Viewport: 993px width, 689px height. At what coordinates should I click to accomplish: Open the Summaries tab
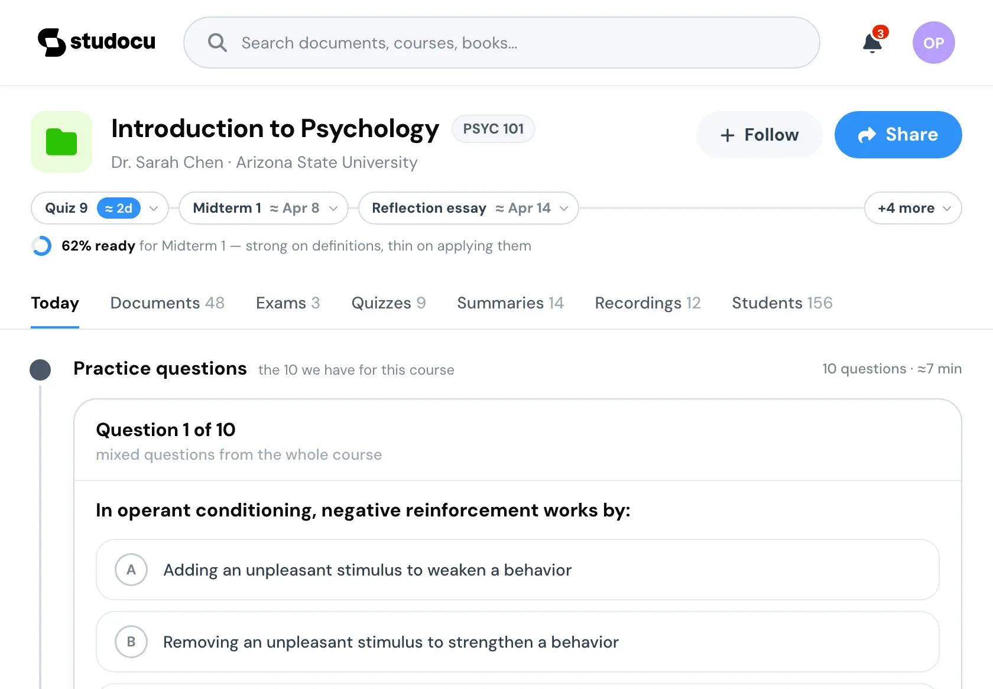pos(510,303)
